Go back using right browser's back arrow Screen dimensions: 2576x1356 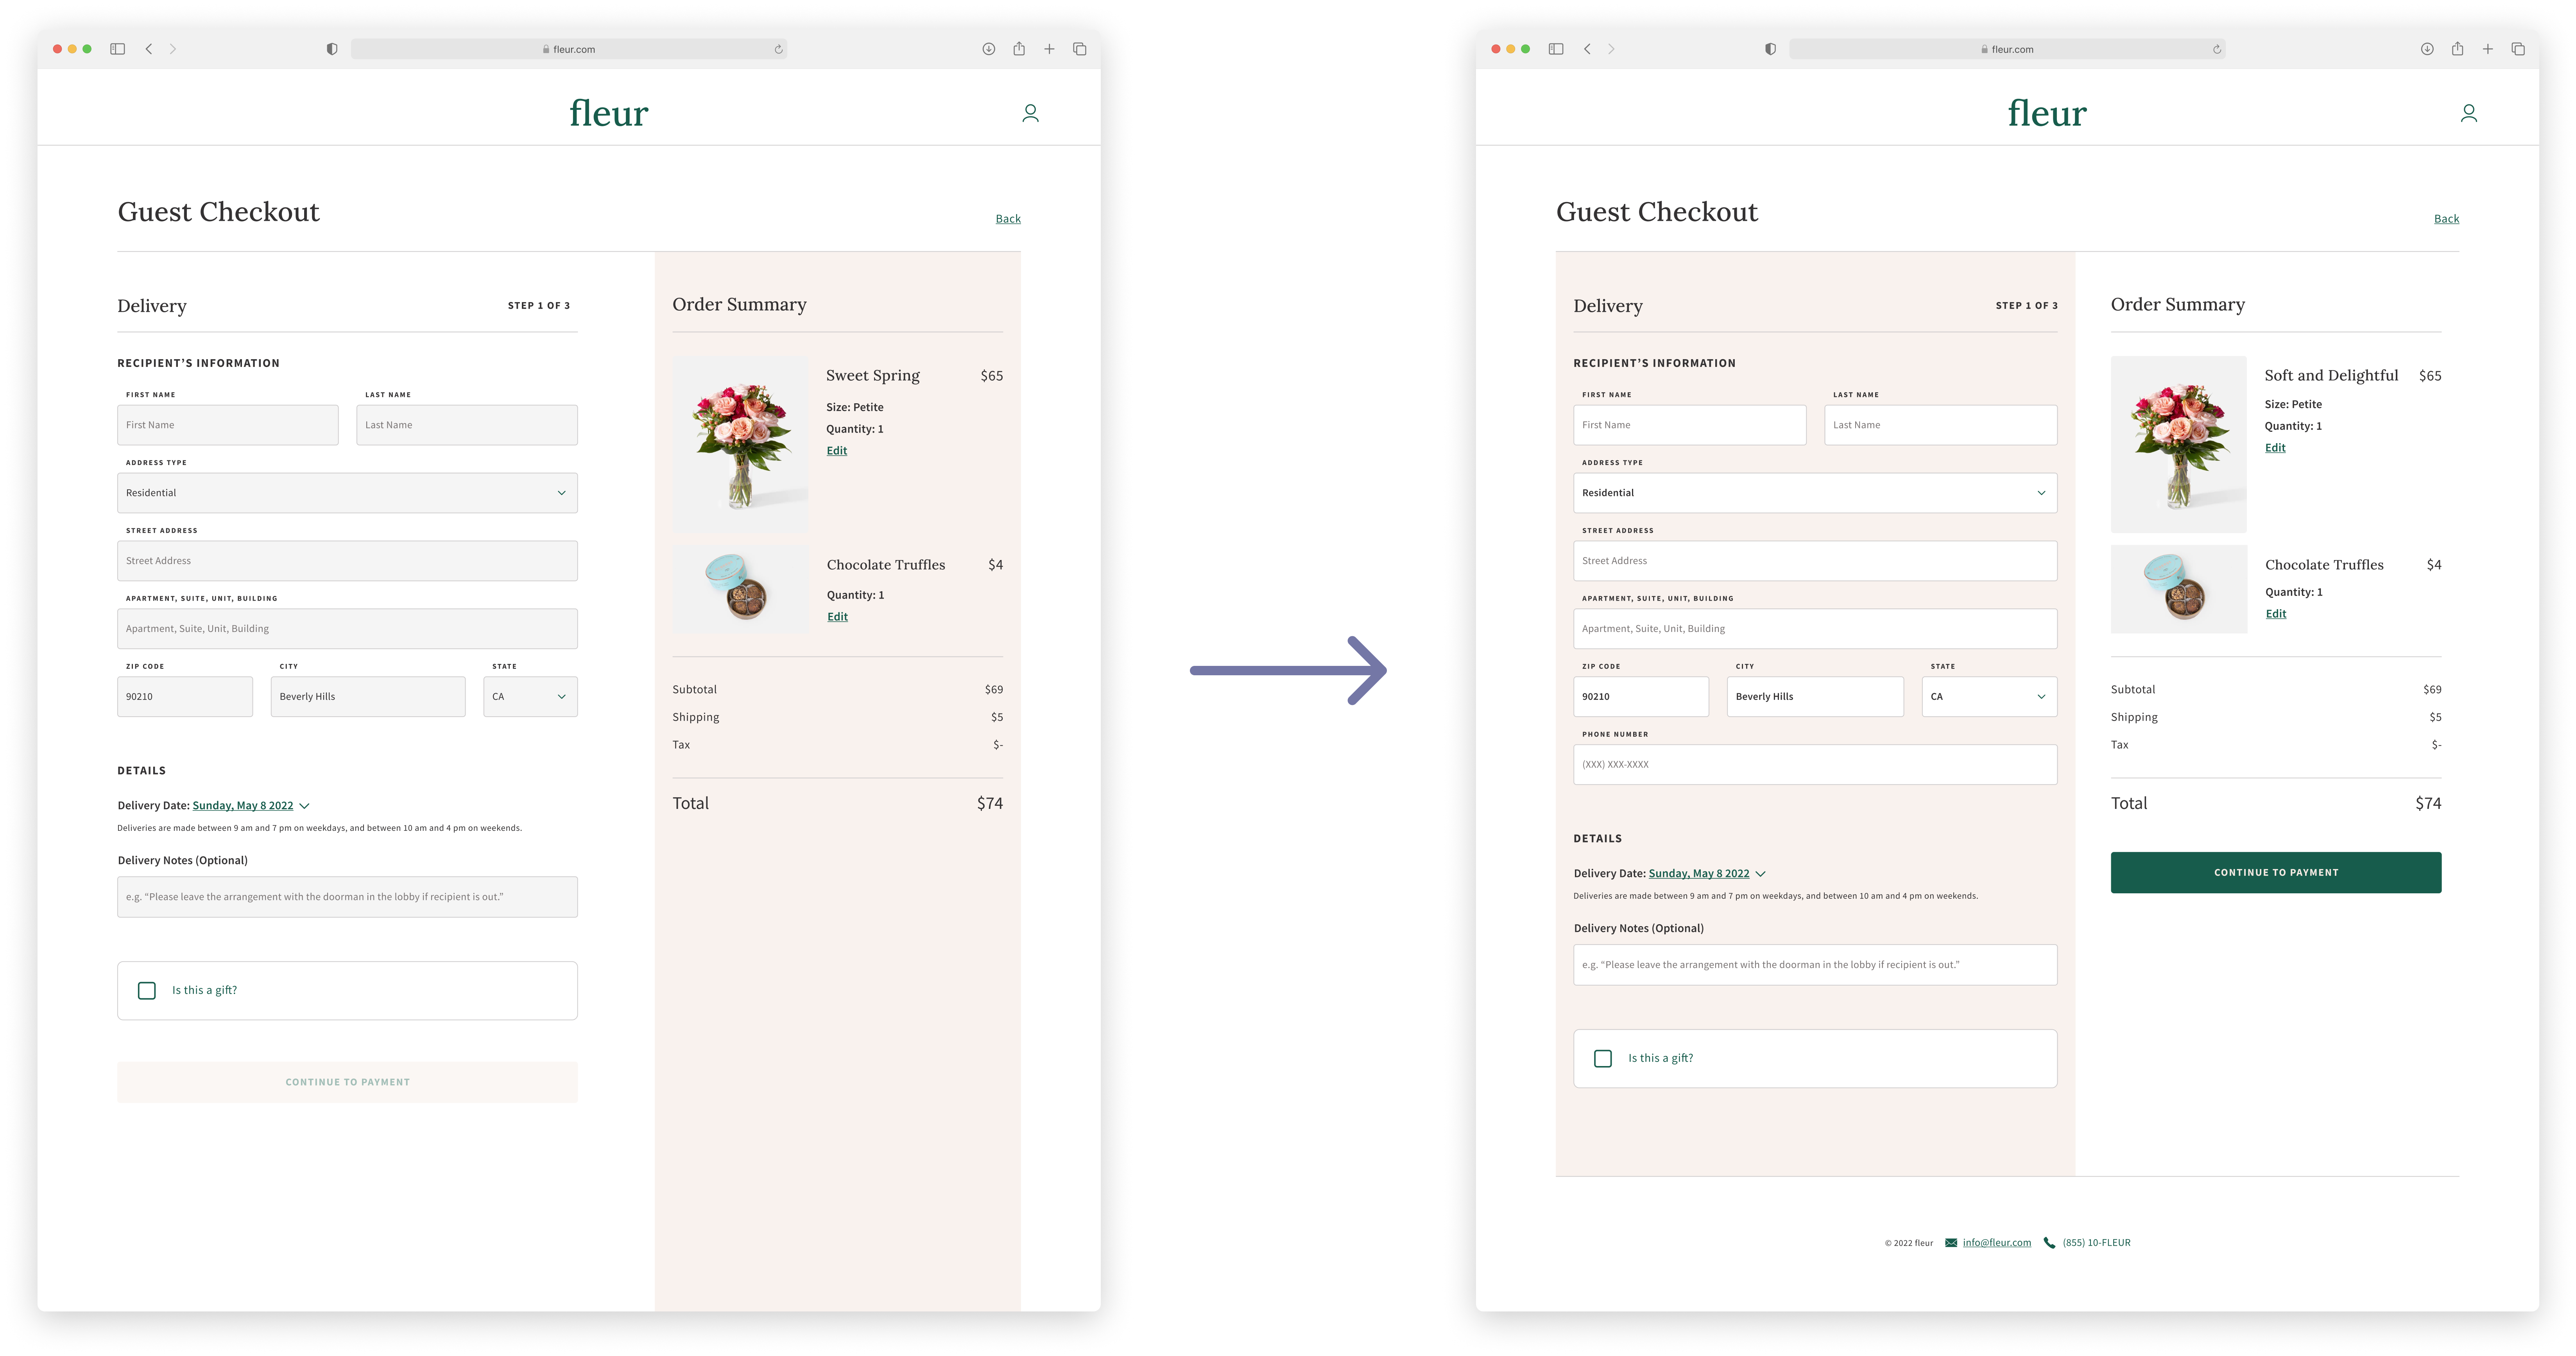[x=1587, y=49]
